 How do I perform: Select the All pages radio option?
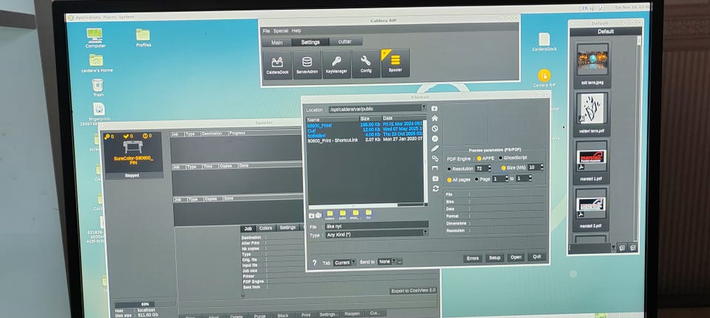pos(449,179)
